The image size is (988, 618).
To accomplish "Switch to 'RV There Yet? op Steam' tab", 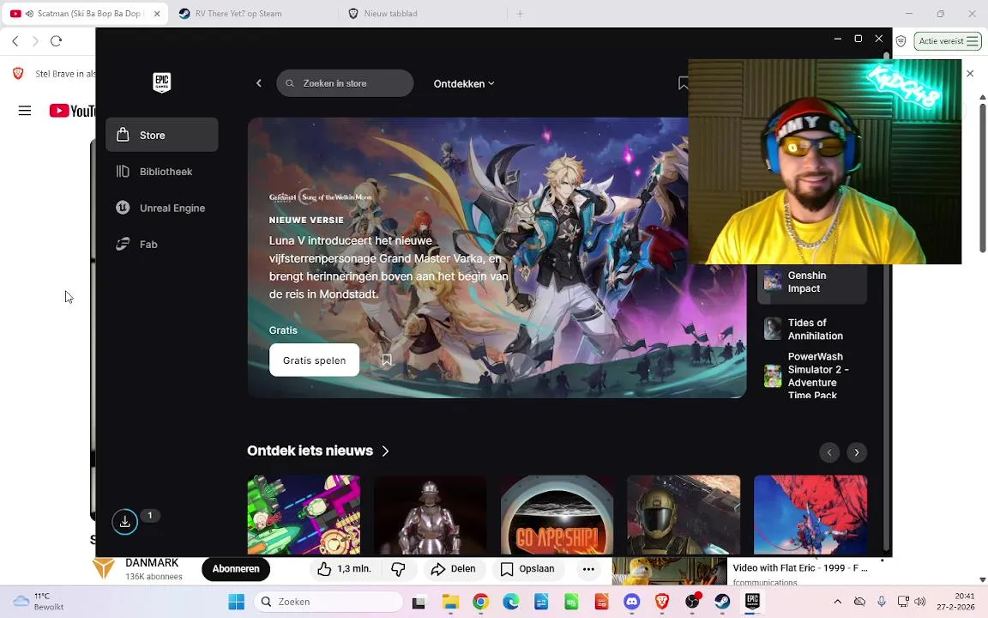I will coord(238,13).
